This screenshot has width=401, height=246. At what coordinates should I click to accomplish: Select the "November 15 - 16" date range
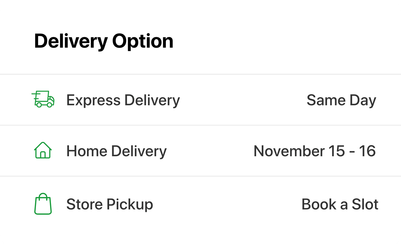pos(315,151)
